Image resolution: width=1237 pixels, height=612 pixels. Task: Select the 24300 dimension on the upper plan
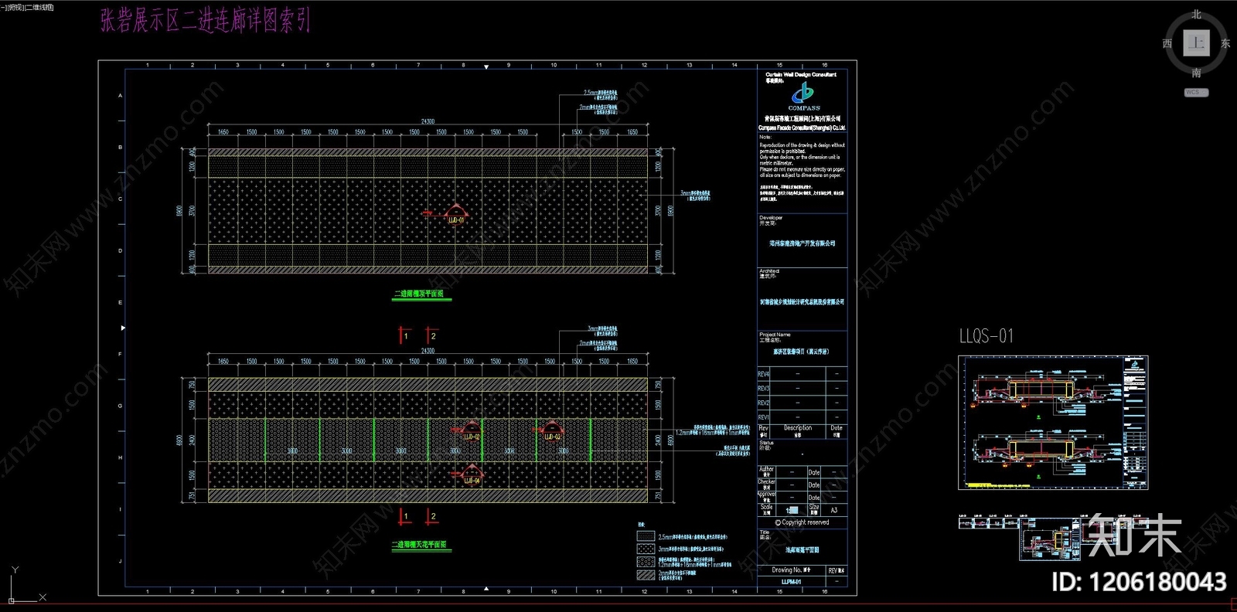428,121
